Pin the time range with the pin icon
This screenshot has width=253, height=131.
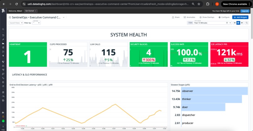pos(227,23)
